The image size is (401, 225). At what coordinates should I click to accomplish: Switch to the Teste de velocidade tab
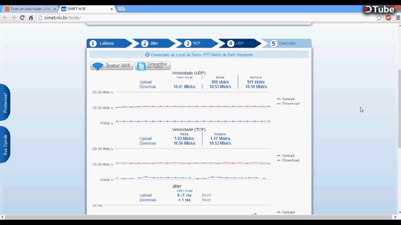[x=30, y=9]
